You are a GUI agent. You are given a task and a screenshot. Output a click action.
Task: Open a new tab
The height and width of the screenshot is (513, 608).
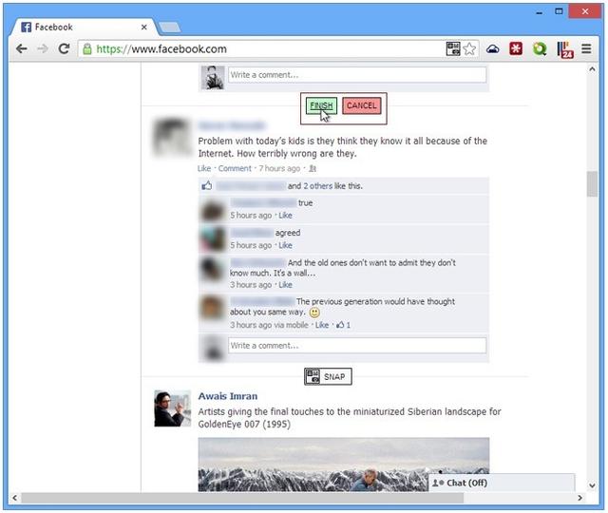pos(170,28)
